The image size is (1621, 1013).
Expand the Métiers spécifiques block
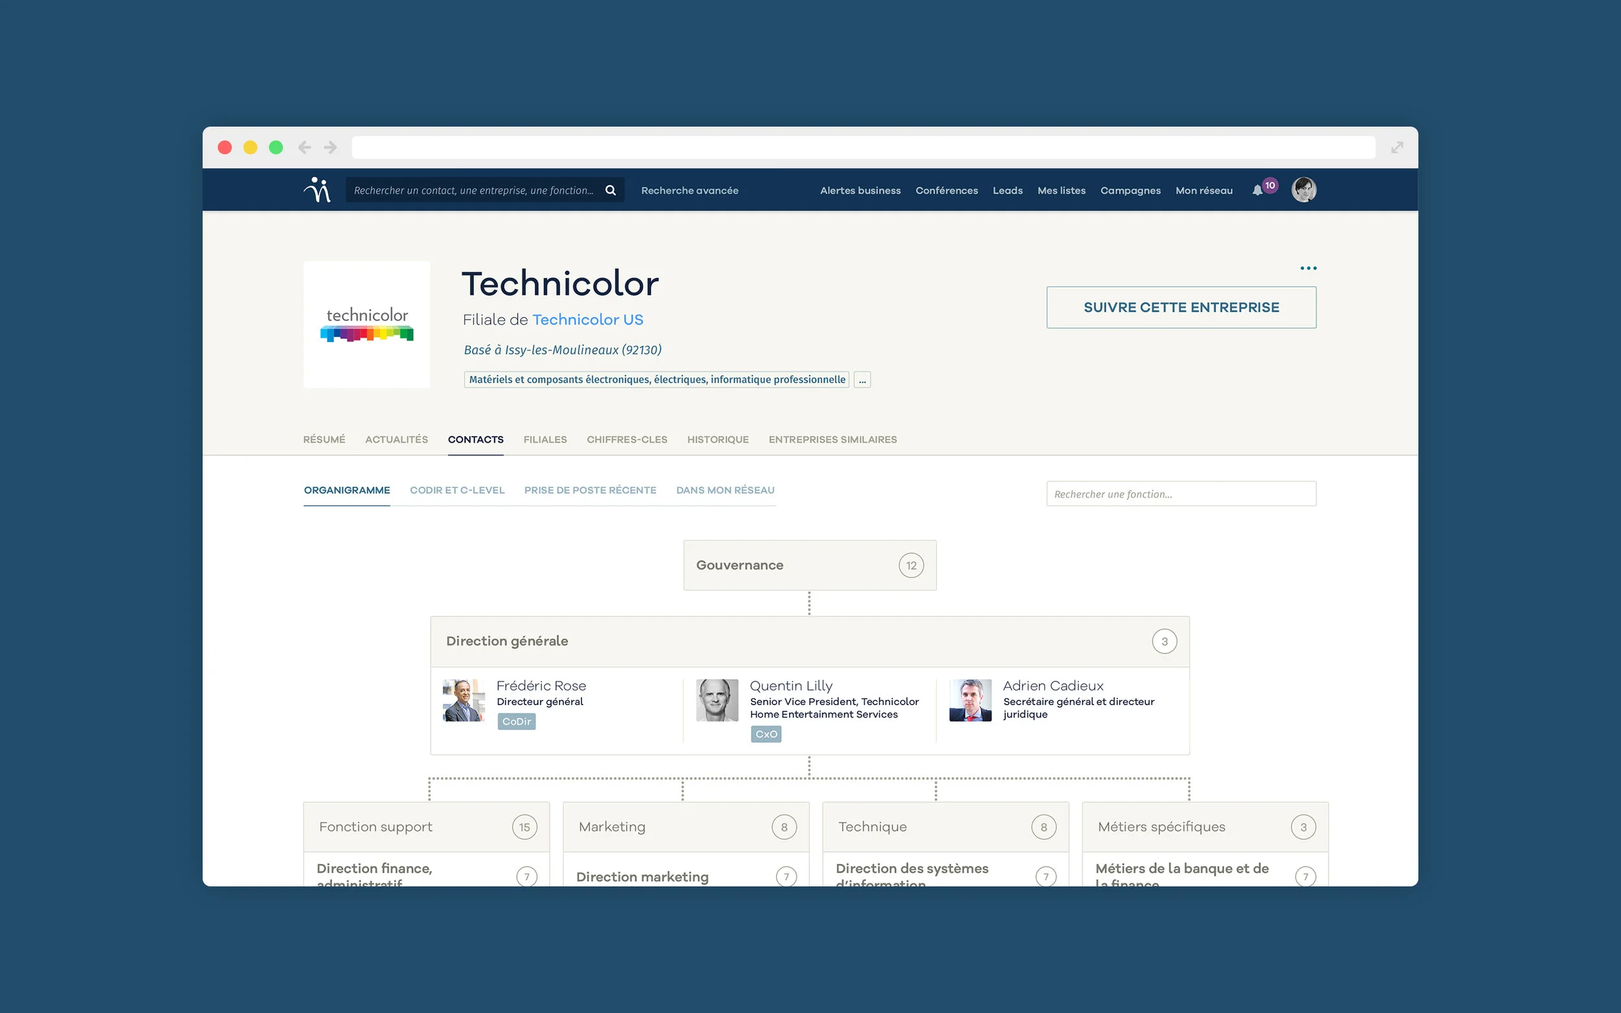click(x=1205, y=827)
